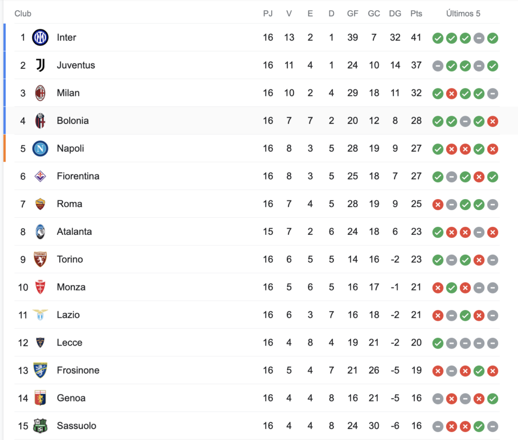This screenshot has width=518, height=440.
Task: Click the Frosinone team name
Action: coord(78,370)
